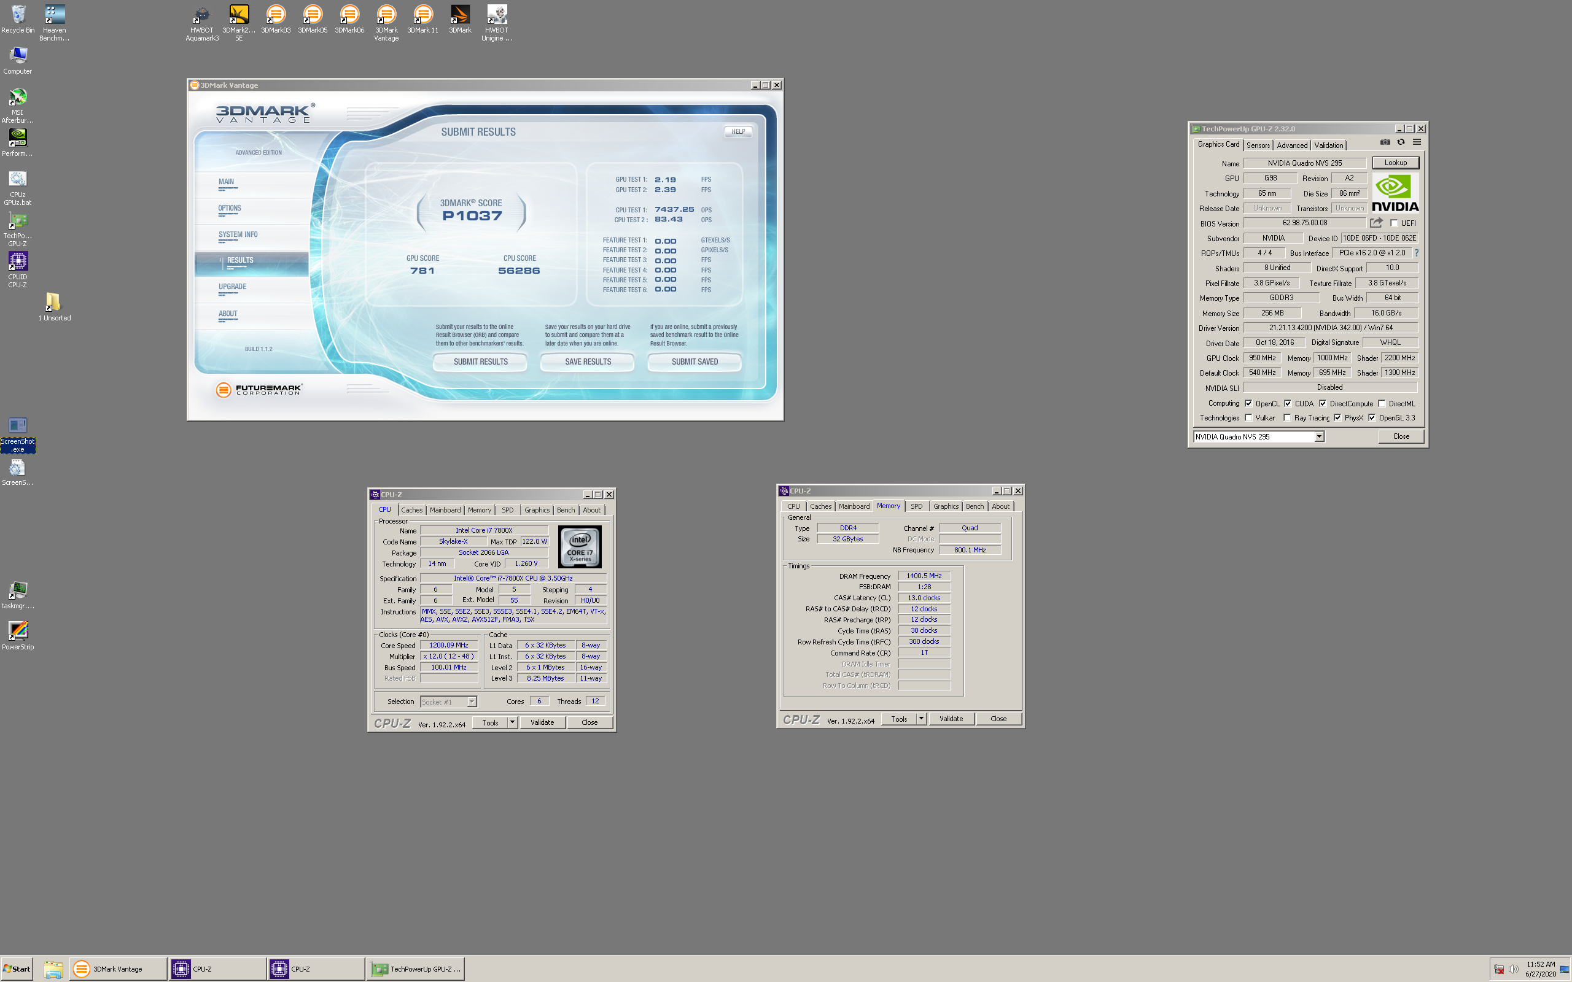Image resolution: width=1572 pixels, height=982 pixels.
Task: Switch to 3DMark Vantage taskbar button
Action: click(117, 969)
